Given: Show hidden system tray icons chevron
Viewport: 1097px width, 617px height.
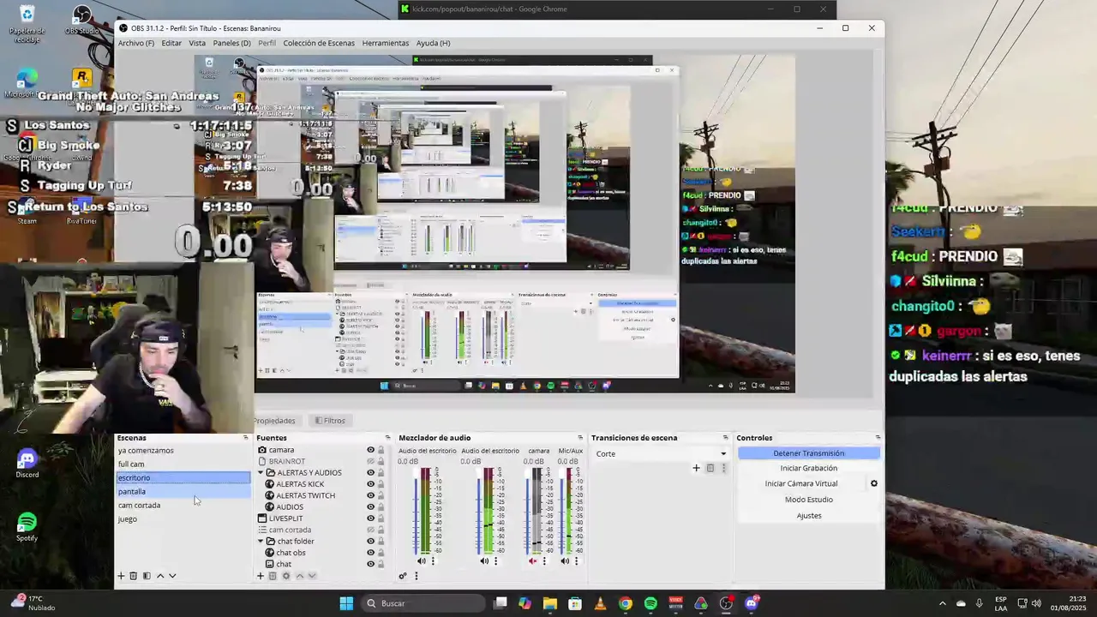Looking at the screenshot, I should (x=942, y=603).
